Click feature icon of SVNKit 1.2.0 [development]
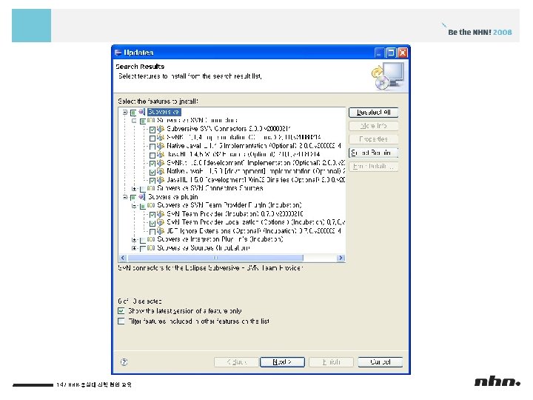Image resolution: width=533 pixels, height=400 pixels. [161, 163]
